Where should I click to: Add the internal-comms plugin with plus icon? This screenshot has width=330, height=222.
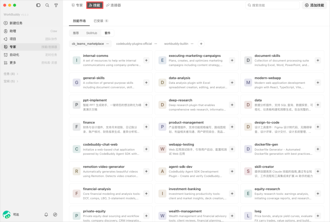[x=146, y=61]
